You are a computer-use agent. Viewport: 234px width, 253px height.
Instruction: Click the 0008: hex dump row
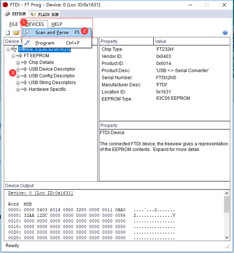click(x=92, y=215)
